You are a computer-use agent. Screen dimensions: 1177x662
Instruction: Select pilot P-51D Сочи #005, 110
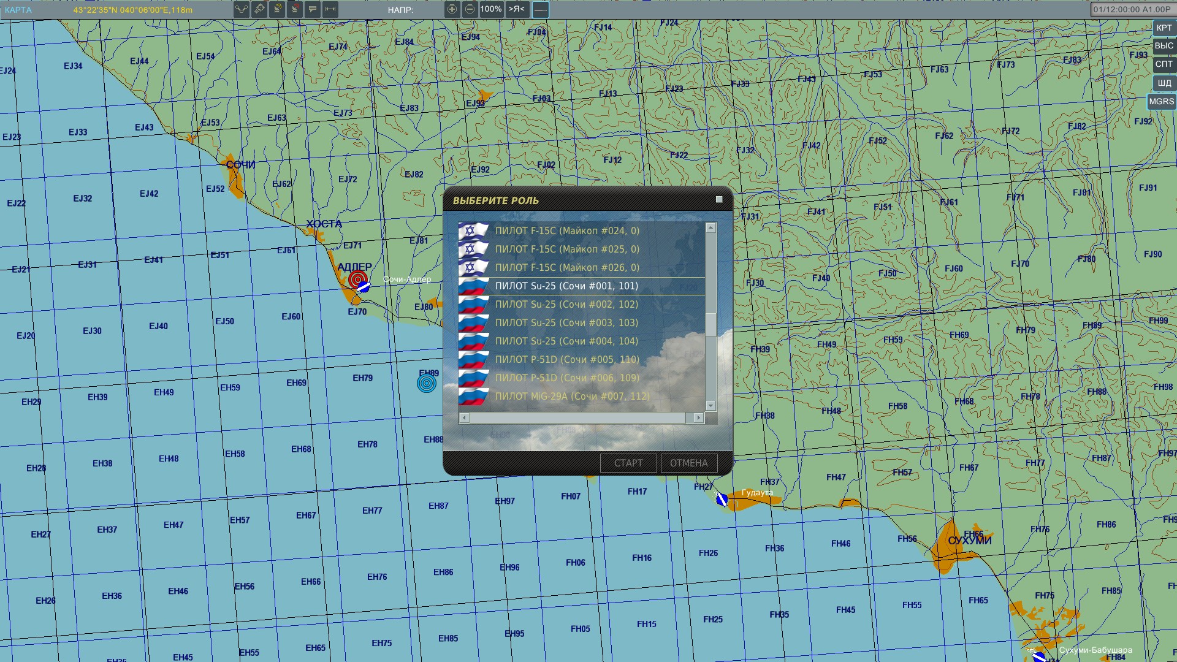click(x=582, y=359)
